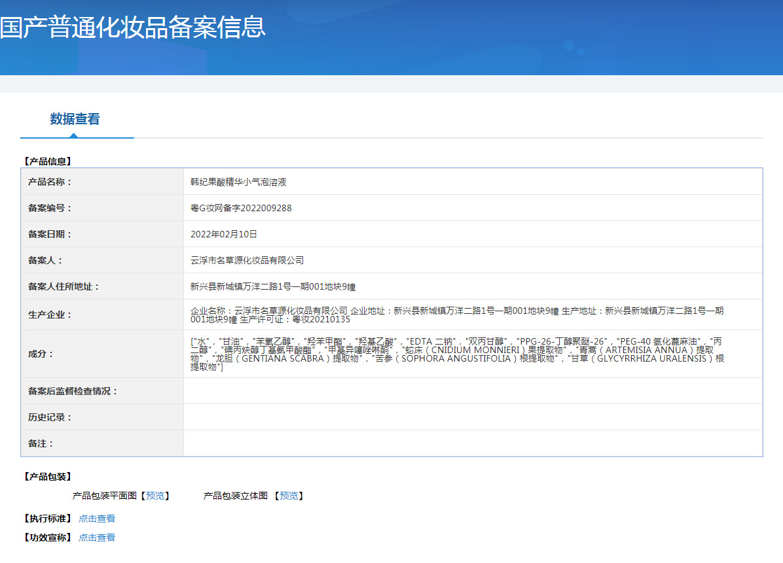Screen dimensions: 783x563
Task: Click the 产品包装立体图 label
Action: pos(235,496)
